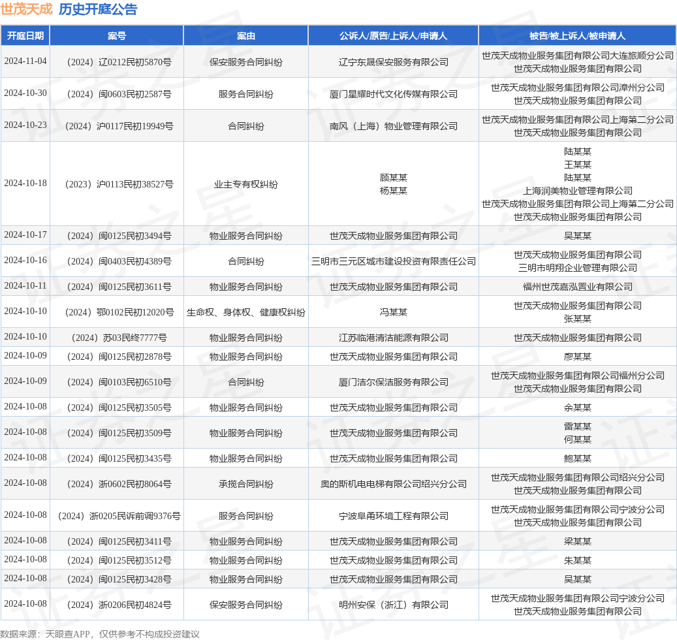
Task: Select date cell 2024-10-23
Action: coord(25,125)
